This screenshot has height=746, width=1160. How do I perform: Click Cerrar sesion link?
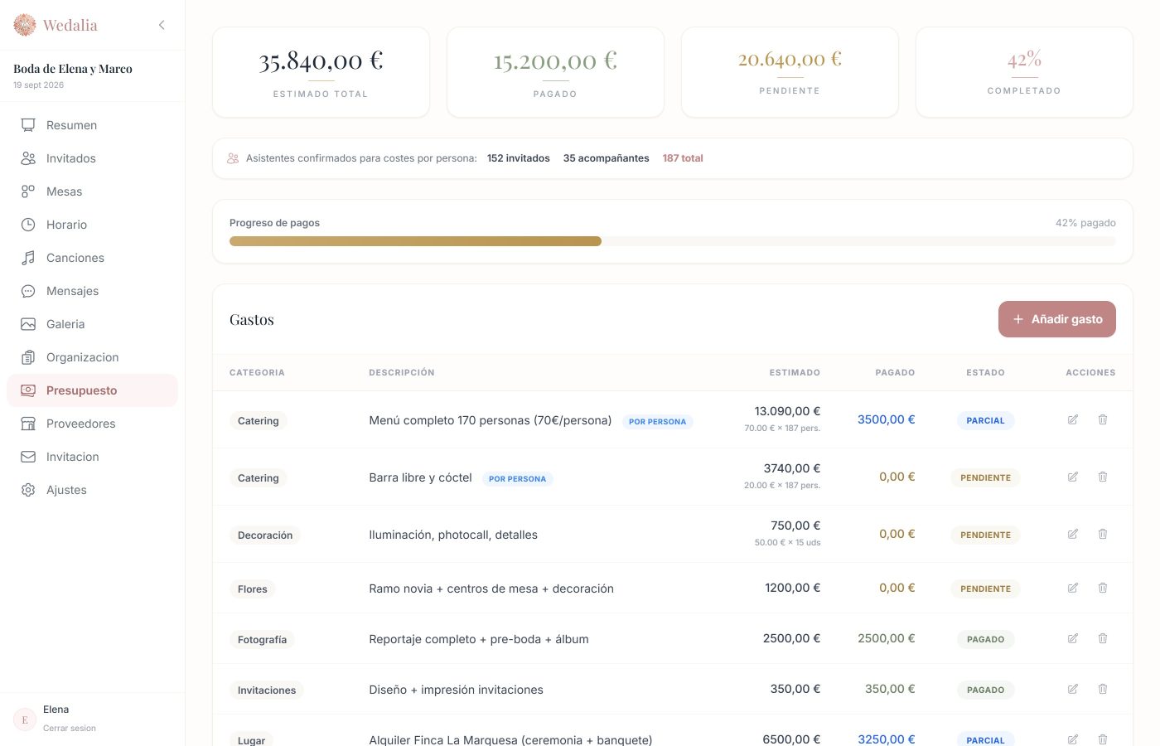coord(70,728)
